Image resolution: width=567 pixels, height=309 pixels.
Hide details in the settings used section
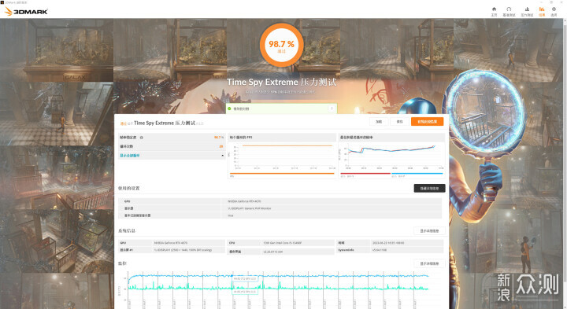point(429,189)
